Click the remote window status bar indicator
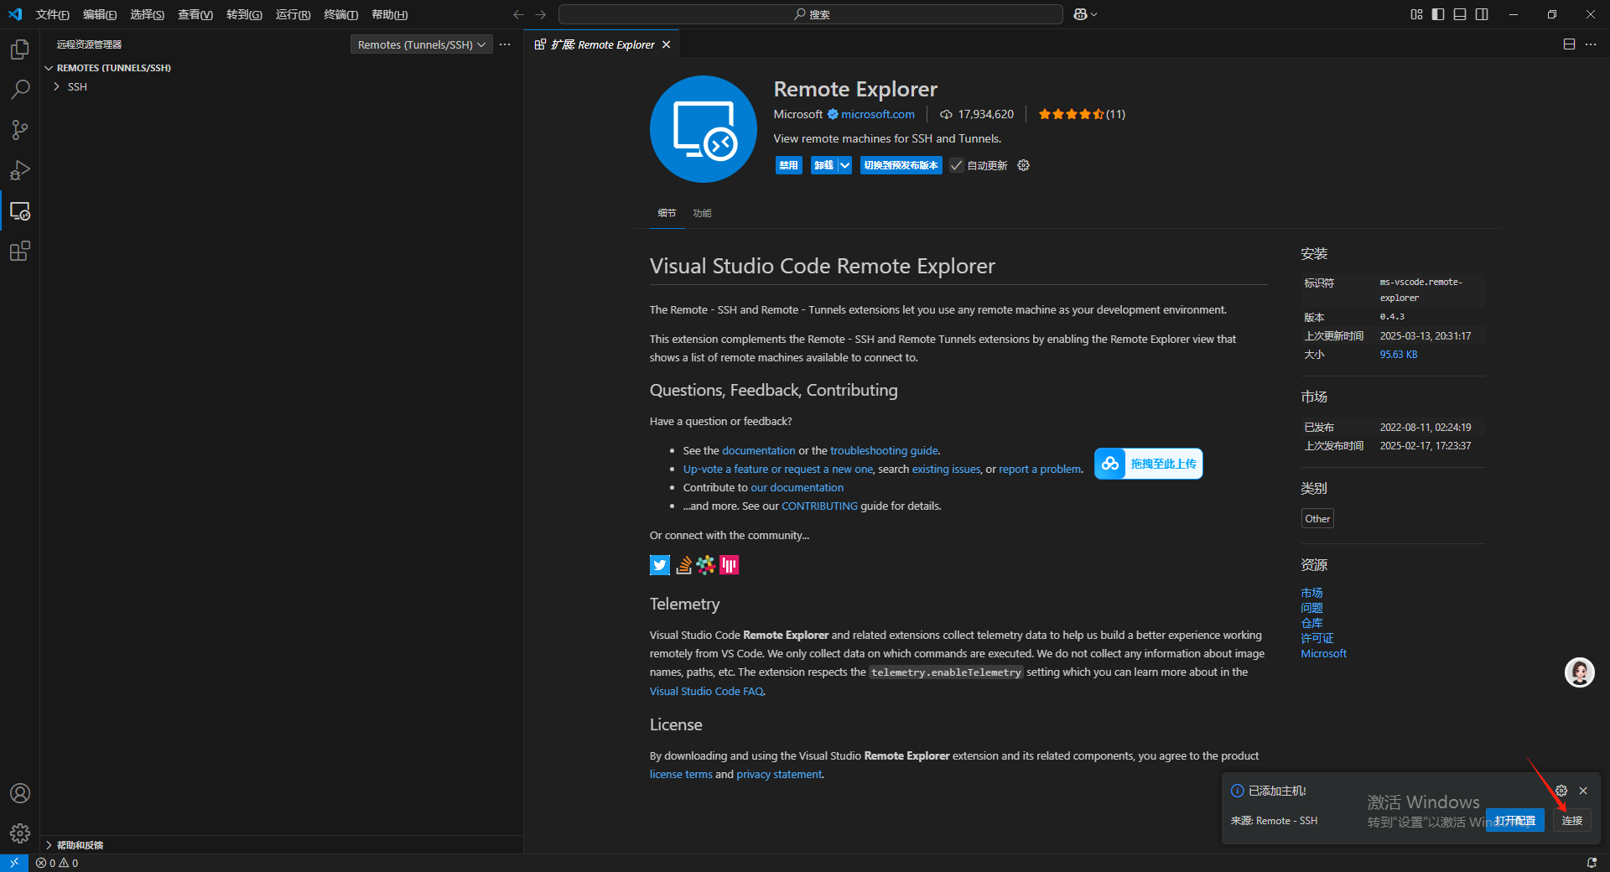This screenshot has height=872, width=1610. point(14,863)
